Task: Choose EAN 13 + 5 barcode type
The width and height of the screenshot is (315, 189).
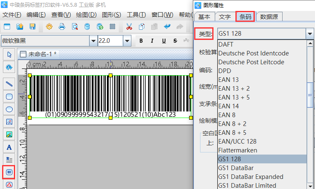Action: coord(262,97)
